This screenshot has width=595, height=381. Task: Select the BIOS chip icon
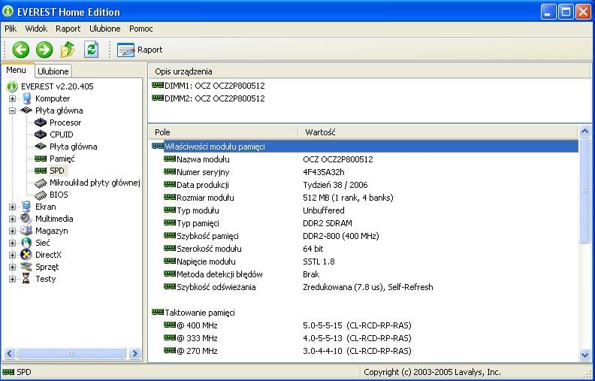41,195
